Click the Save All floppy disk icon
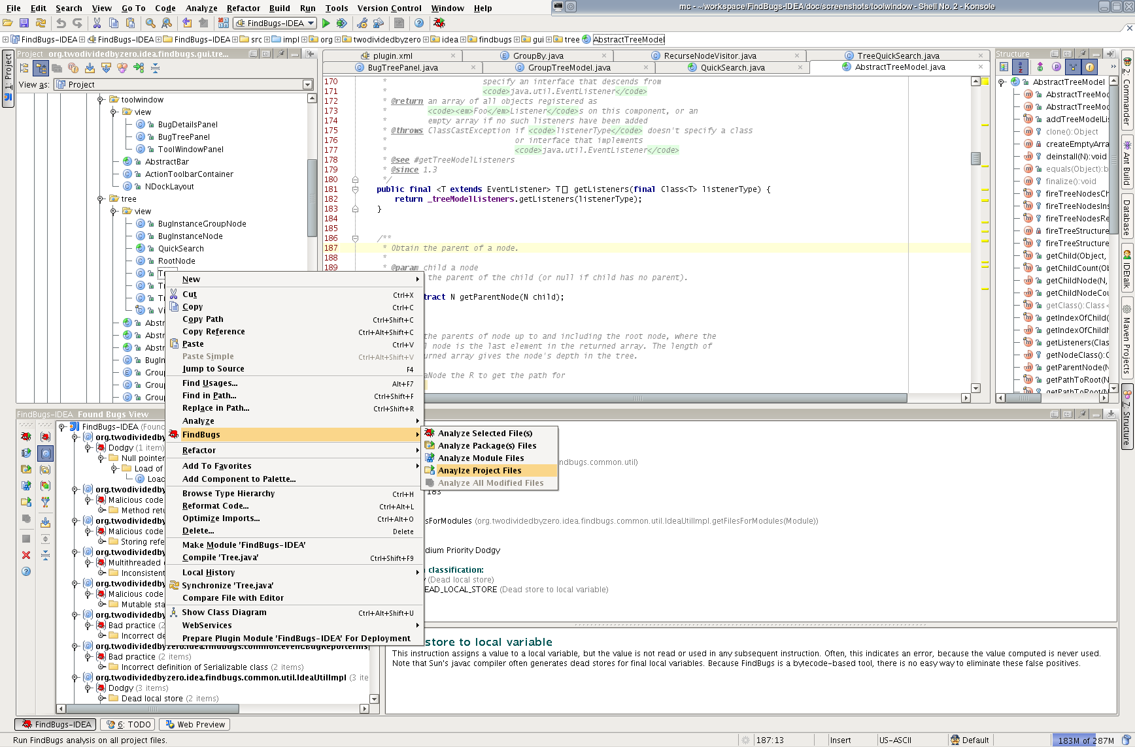1135x747 pixels. click(x=24, y=24)
